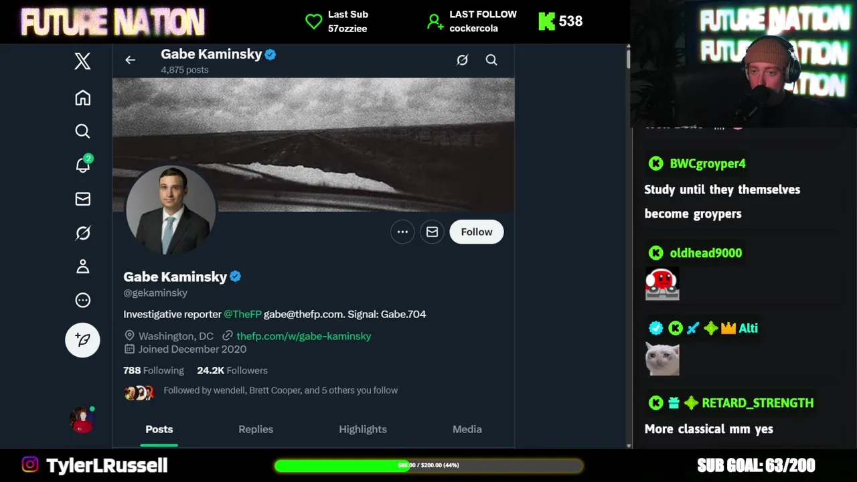857x482 pixels.
Task: View the 24.2K Followers list
Action: coord(232,370)
